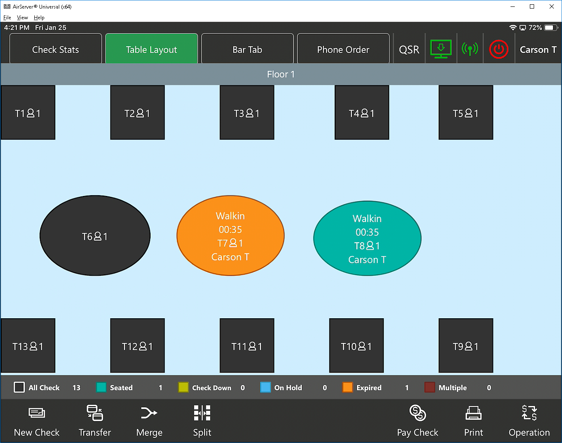
Task: Select the Merge checks icon
Action: 149,413
